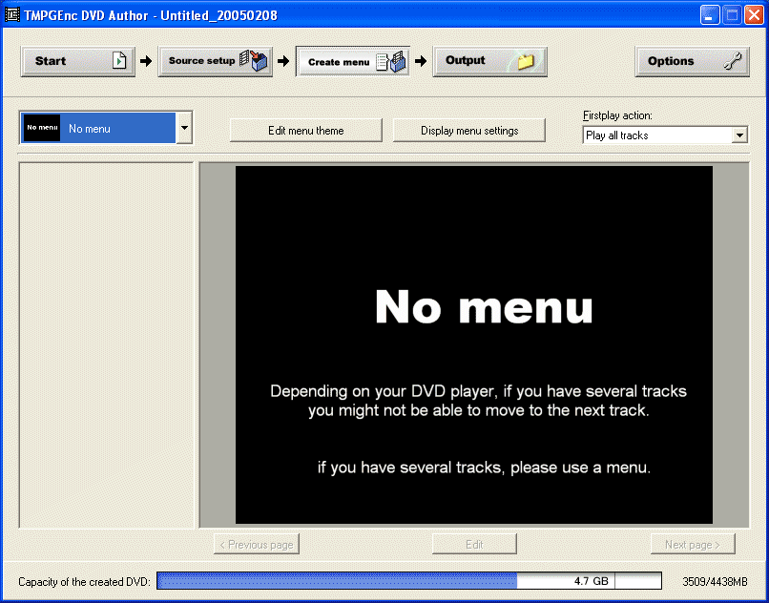This screenshot has height=603, width=769.
Task: Select the Create menu step
Action: (353, 61)
